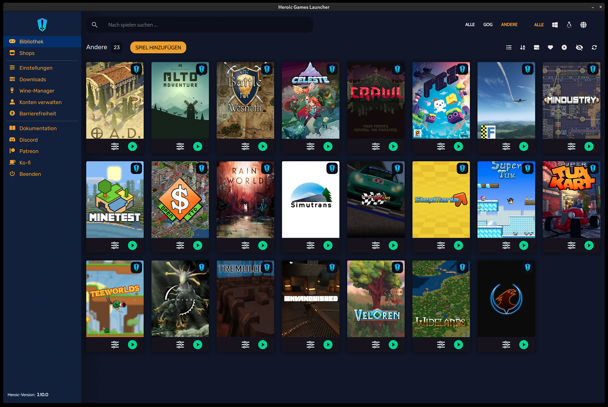Open Veloren settings icon
The height and width of the screenshot is (407, 608).
tap(376, 345)
